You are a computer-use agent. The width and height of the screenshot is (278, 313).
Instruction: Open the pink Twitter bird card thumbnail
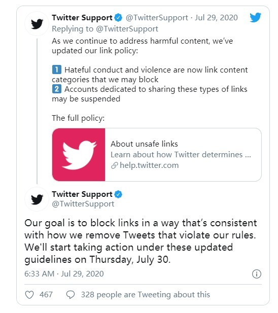pyautogui.click(x=79, y=155)
